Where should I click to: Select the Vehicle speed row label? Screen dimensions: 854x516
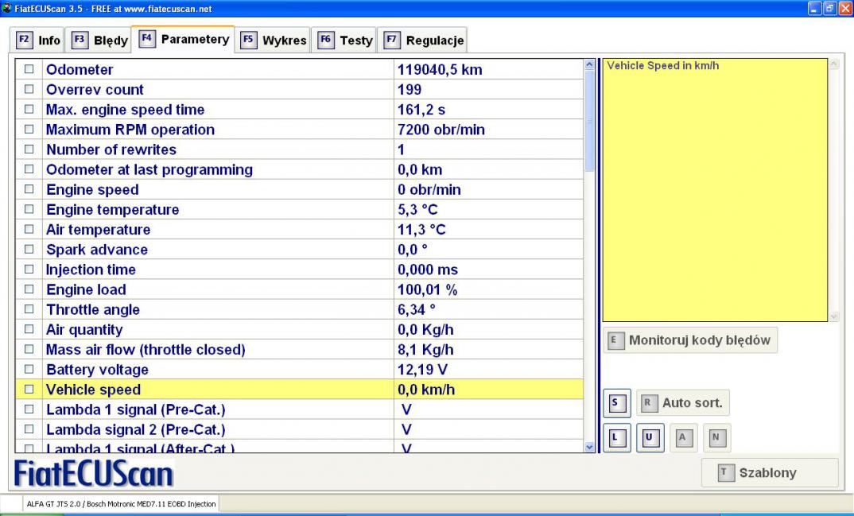[x=93, y=390]
